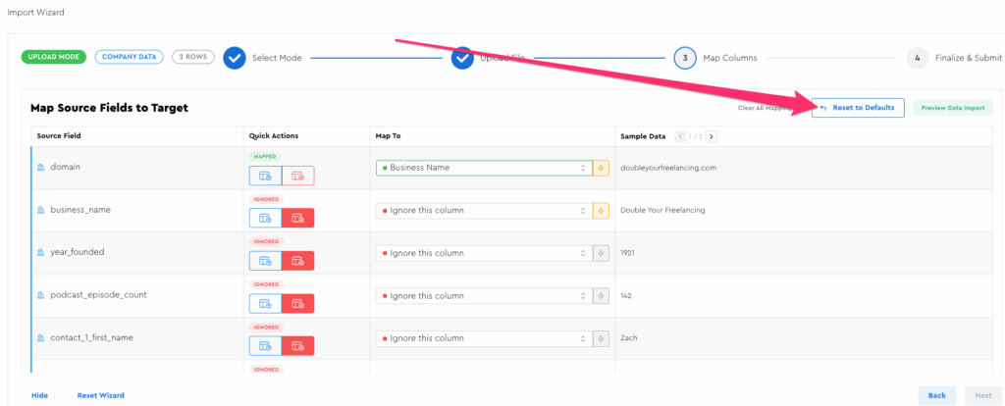This screenshot has width=1005, height=406.
Task: Open Map To dropdown for contact_1_first_name
Action: (x=483, y=338)
